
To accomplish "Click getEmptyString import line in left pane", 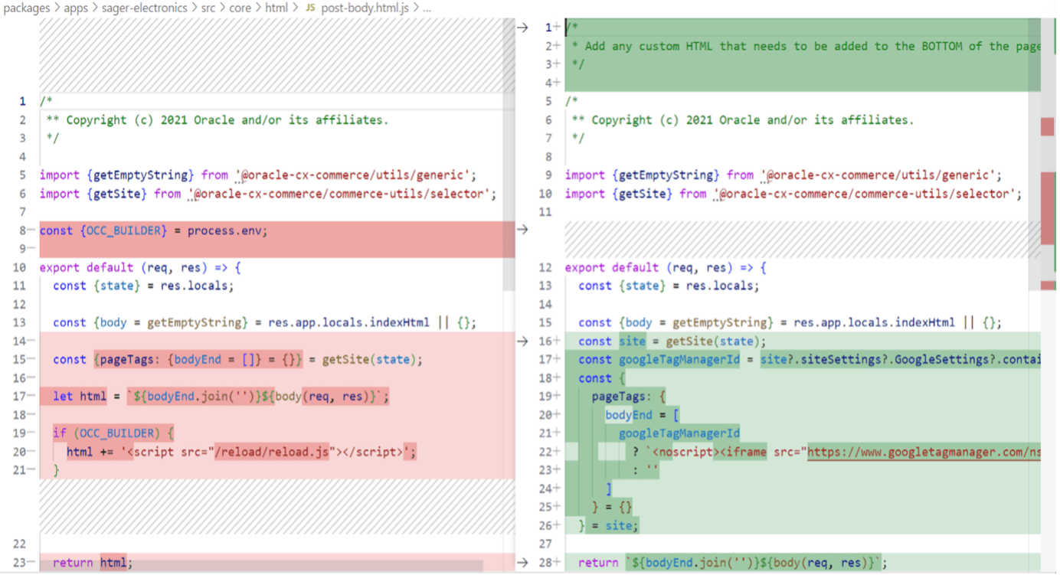I will click(258, 175).
